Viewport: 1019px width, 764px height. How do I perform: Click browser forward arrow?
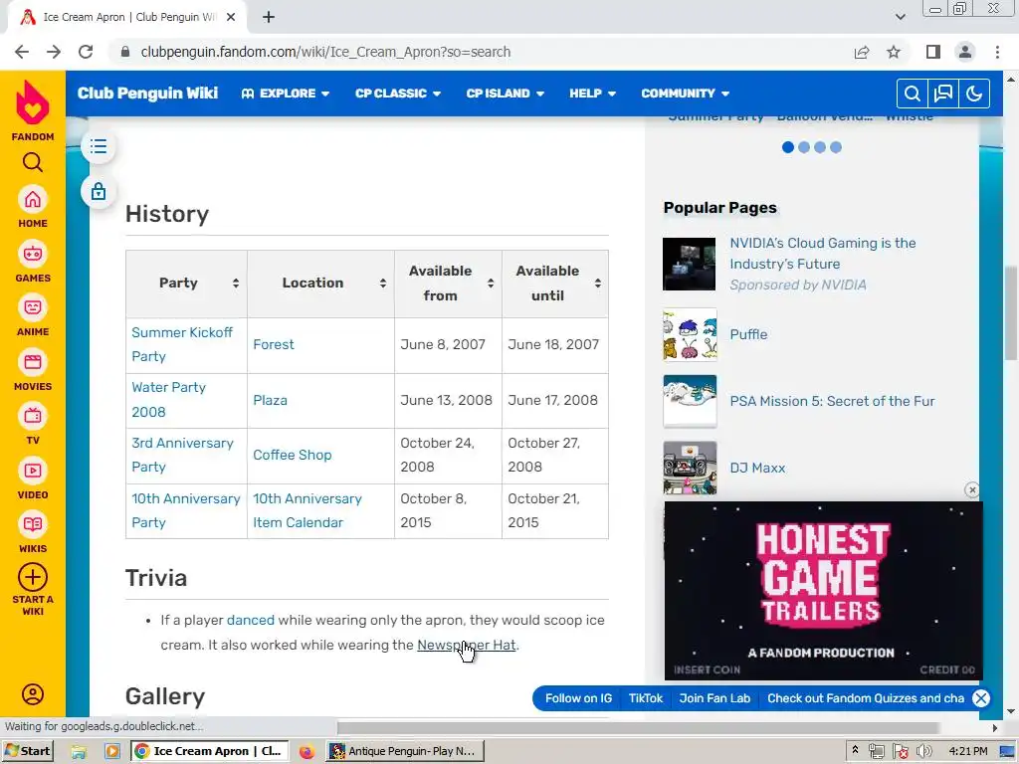pyautogui.click(x=54, y=52)
